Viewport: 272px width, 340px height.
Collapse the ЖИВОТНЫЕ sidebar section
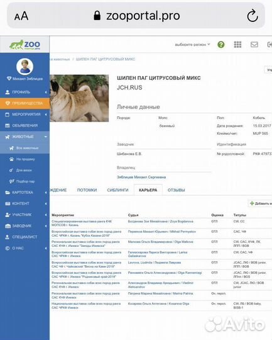(24, 137)
